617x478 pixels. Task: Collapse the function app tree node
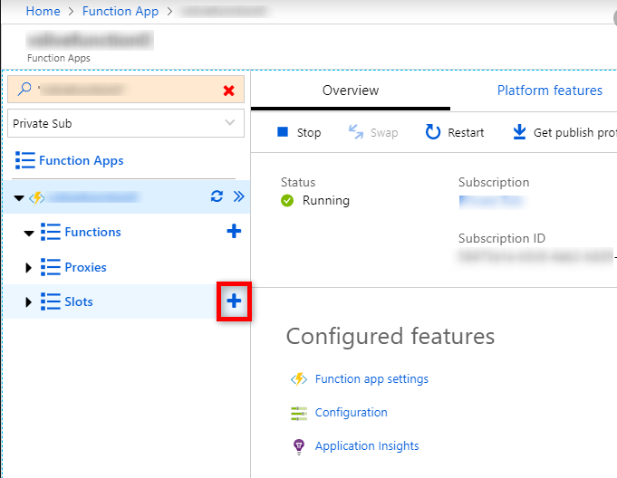[x=19, y=196]
